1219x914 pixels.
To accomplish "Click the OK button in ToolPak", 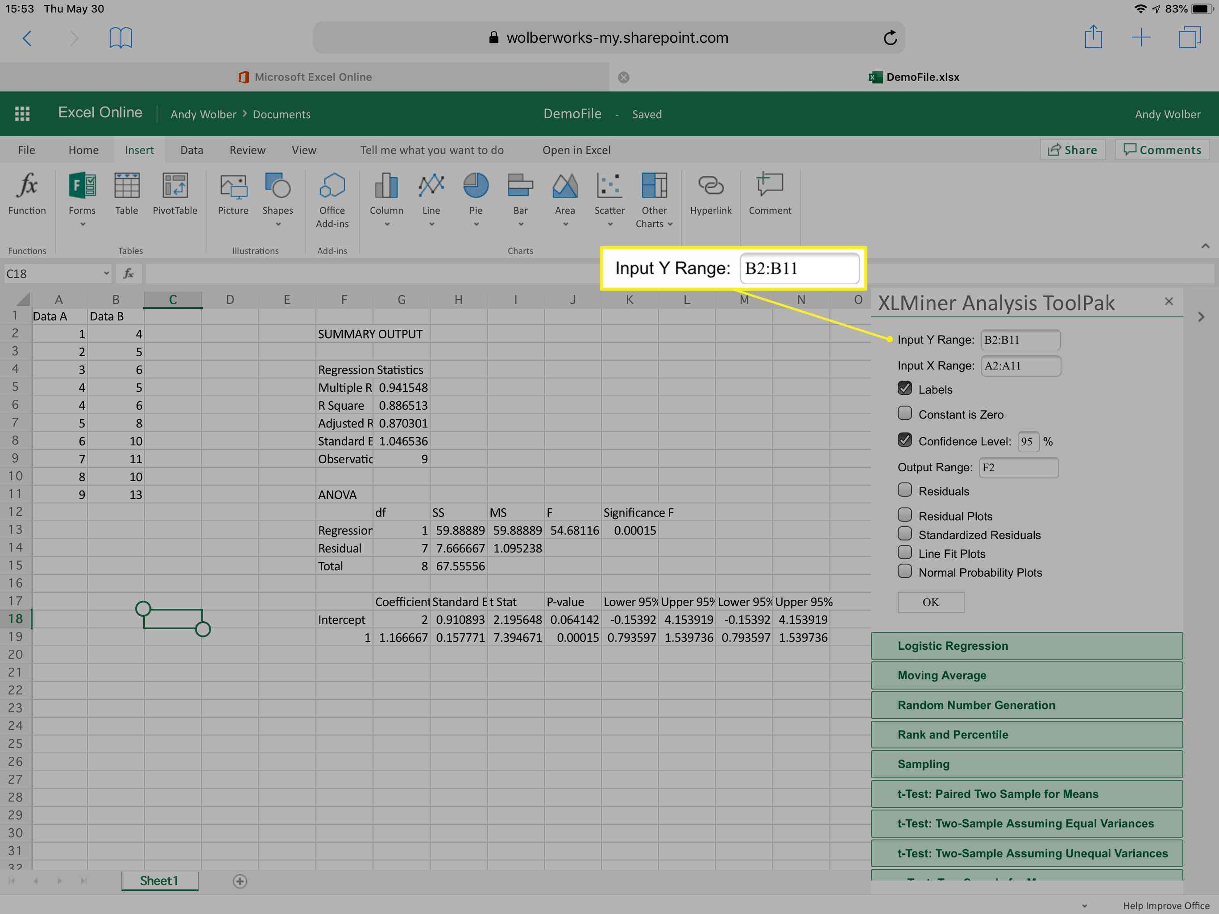I will (x=930, y=602).
